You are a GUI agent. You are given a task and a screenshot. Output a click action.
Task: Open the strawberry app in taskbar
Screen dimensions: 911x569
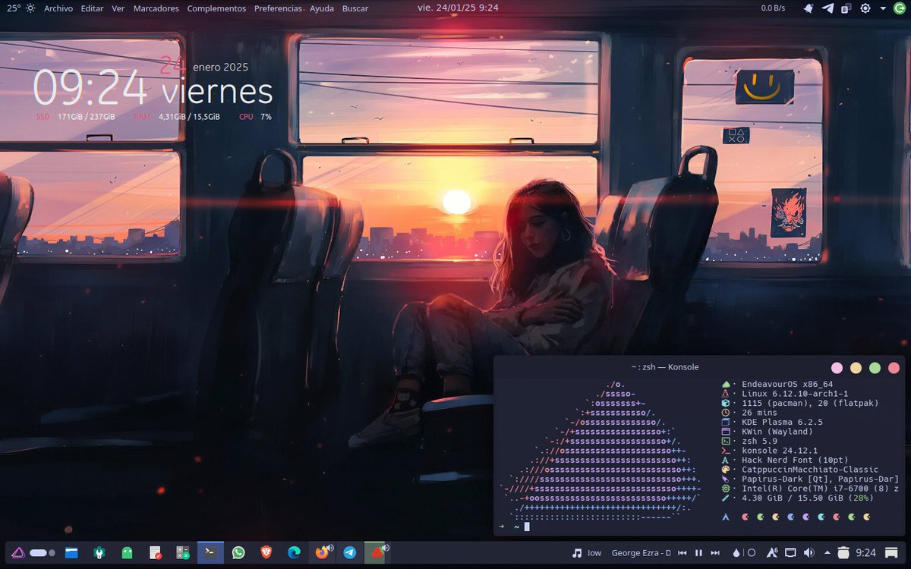tap(376, 552)
